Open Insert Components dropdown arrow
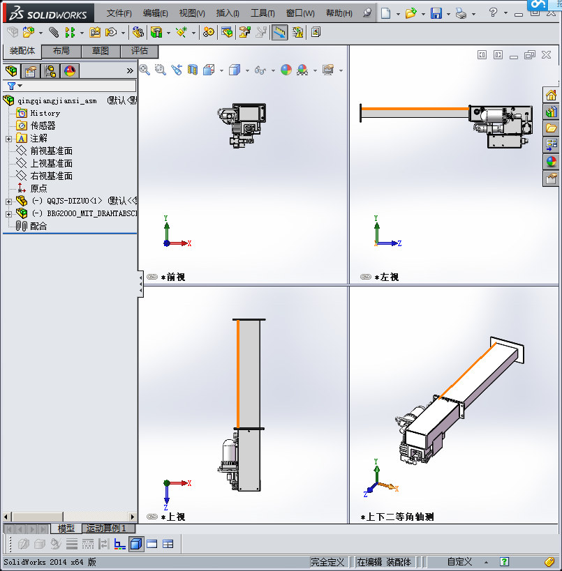Viewport: 562px width, 571px height. [x=40, y=33]
